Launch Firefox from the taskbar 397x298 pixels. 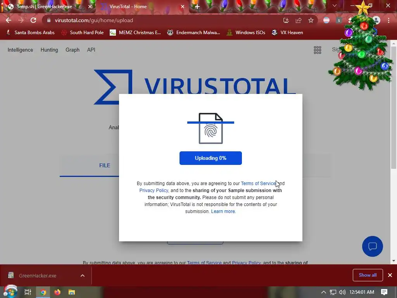click(57, 292)
